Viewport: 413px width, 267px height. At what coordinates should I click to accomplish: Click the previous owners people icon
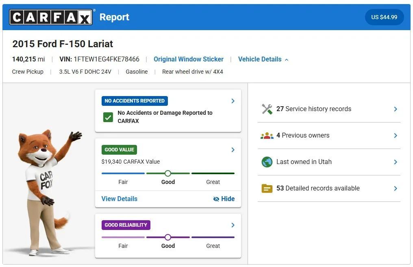point(267,136)
